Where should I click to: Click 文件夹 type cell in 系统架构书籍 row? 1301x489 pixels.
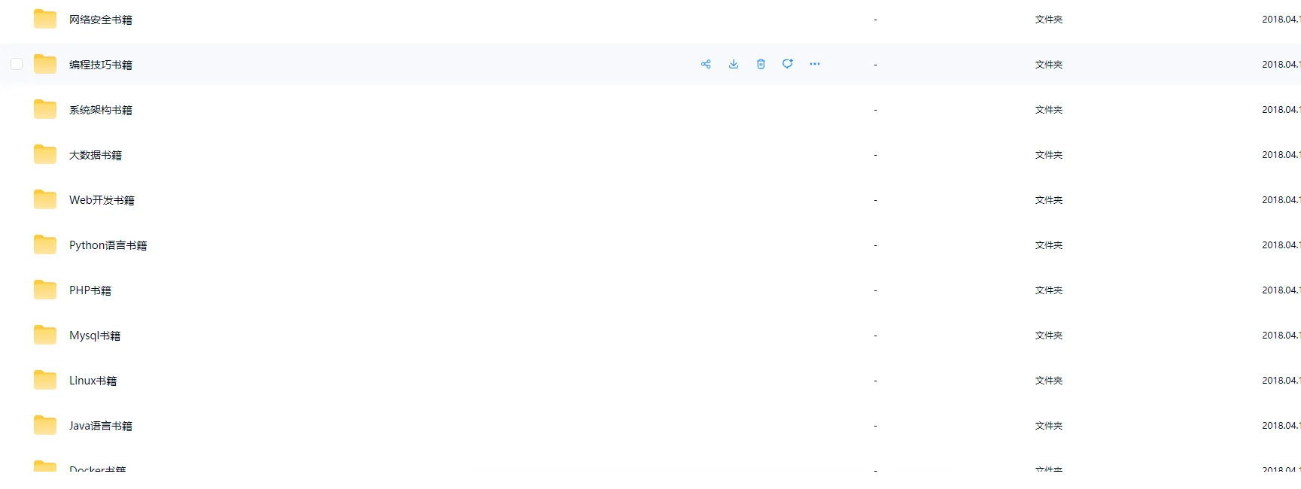pyautogui.click(x=1049, y=110)
